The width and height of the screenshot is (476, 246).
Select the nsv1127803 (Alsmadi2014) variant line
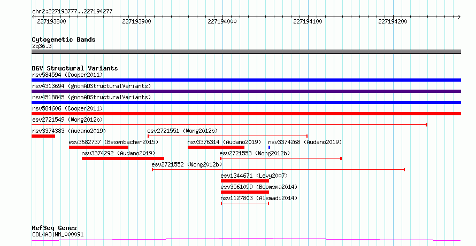click(x=245, y=203)
